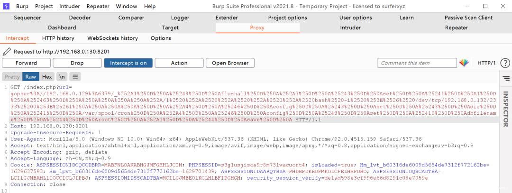Switch to the Extender tab
The height and width of the screenshot is (193, 512).
[x=227, y=18]
